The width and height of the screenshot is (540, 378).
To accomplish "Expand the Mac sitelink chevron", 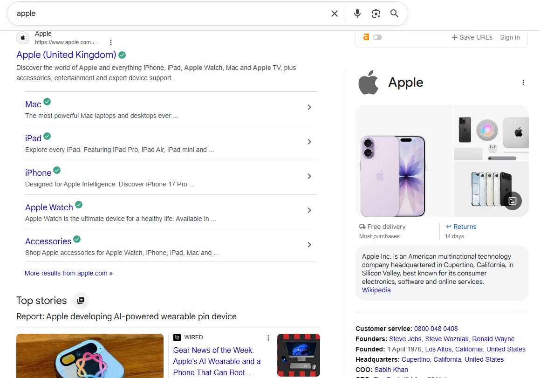I will (309, 107).
